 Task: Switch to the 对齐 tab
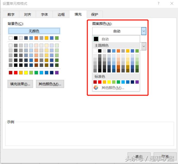coord(28,14)
